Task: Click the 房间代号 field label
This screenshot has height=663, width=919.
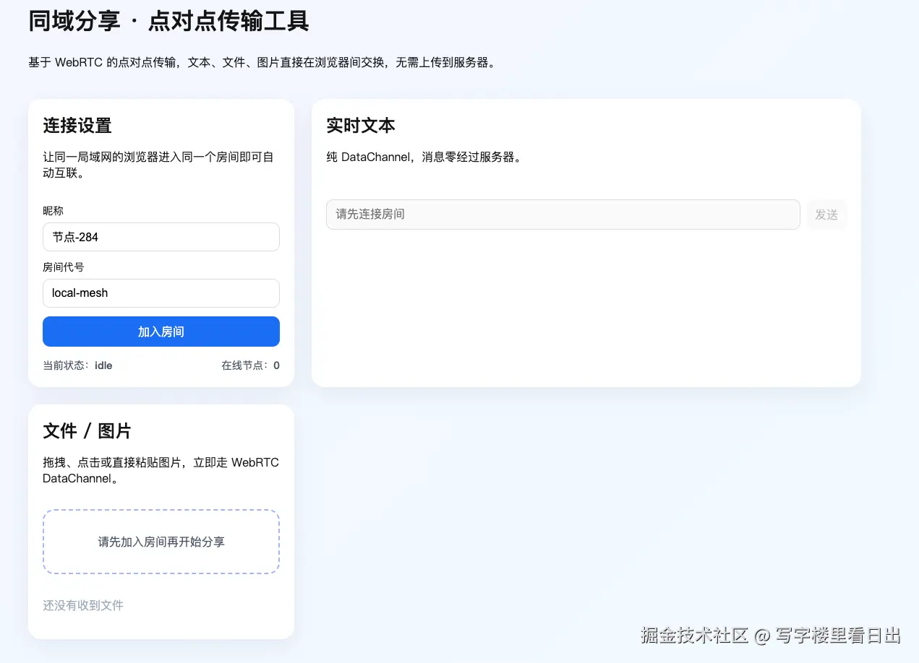Action: [63, 267]
